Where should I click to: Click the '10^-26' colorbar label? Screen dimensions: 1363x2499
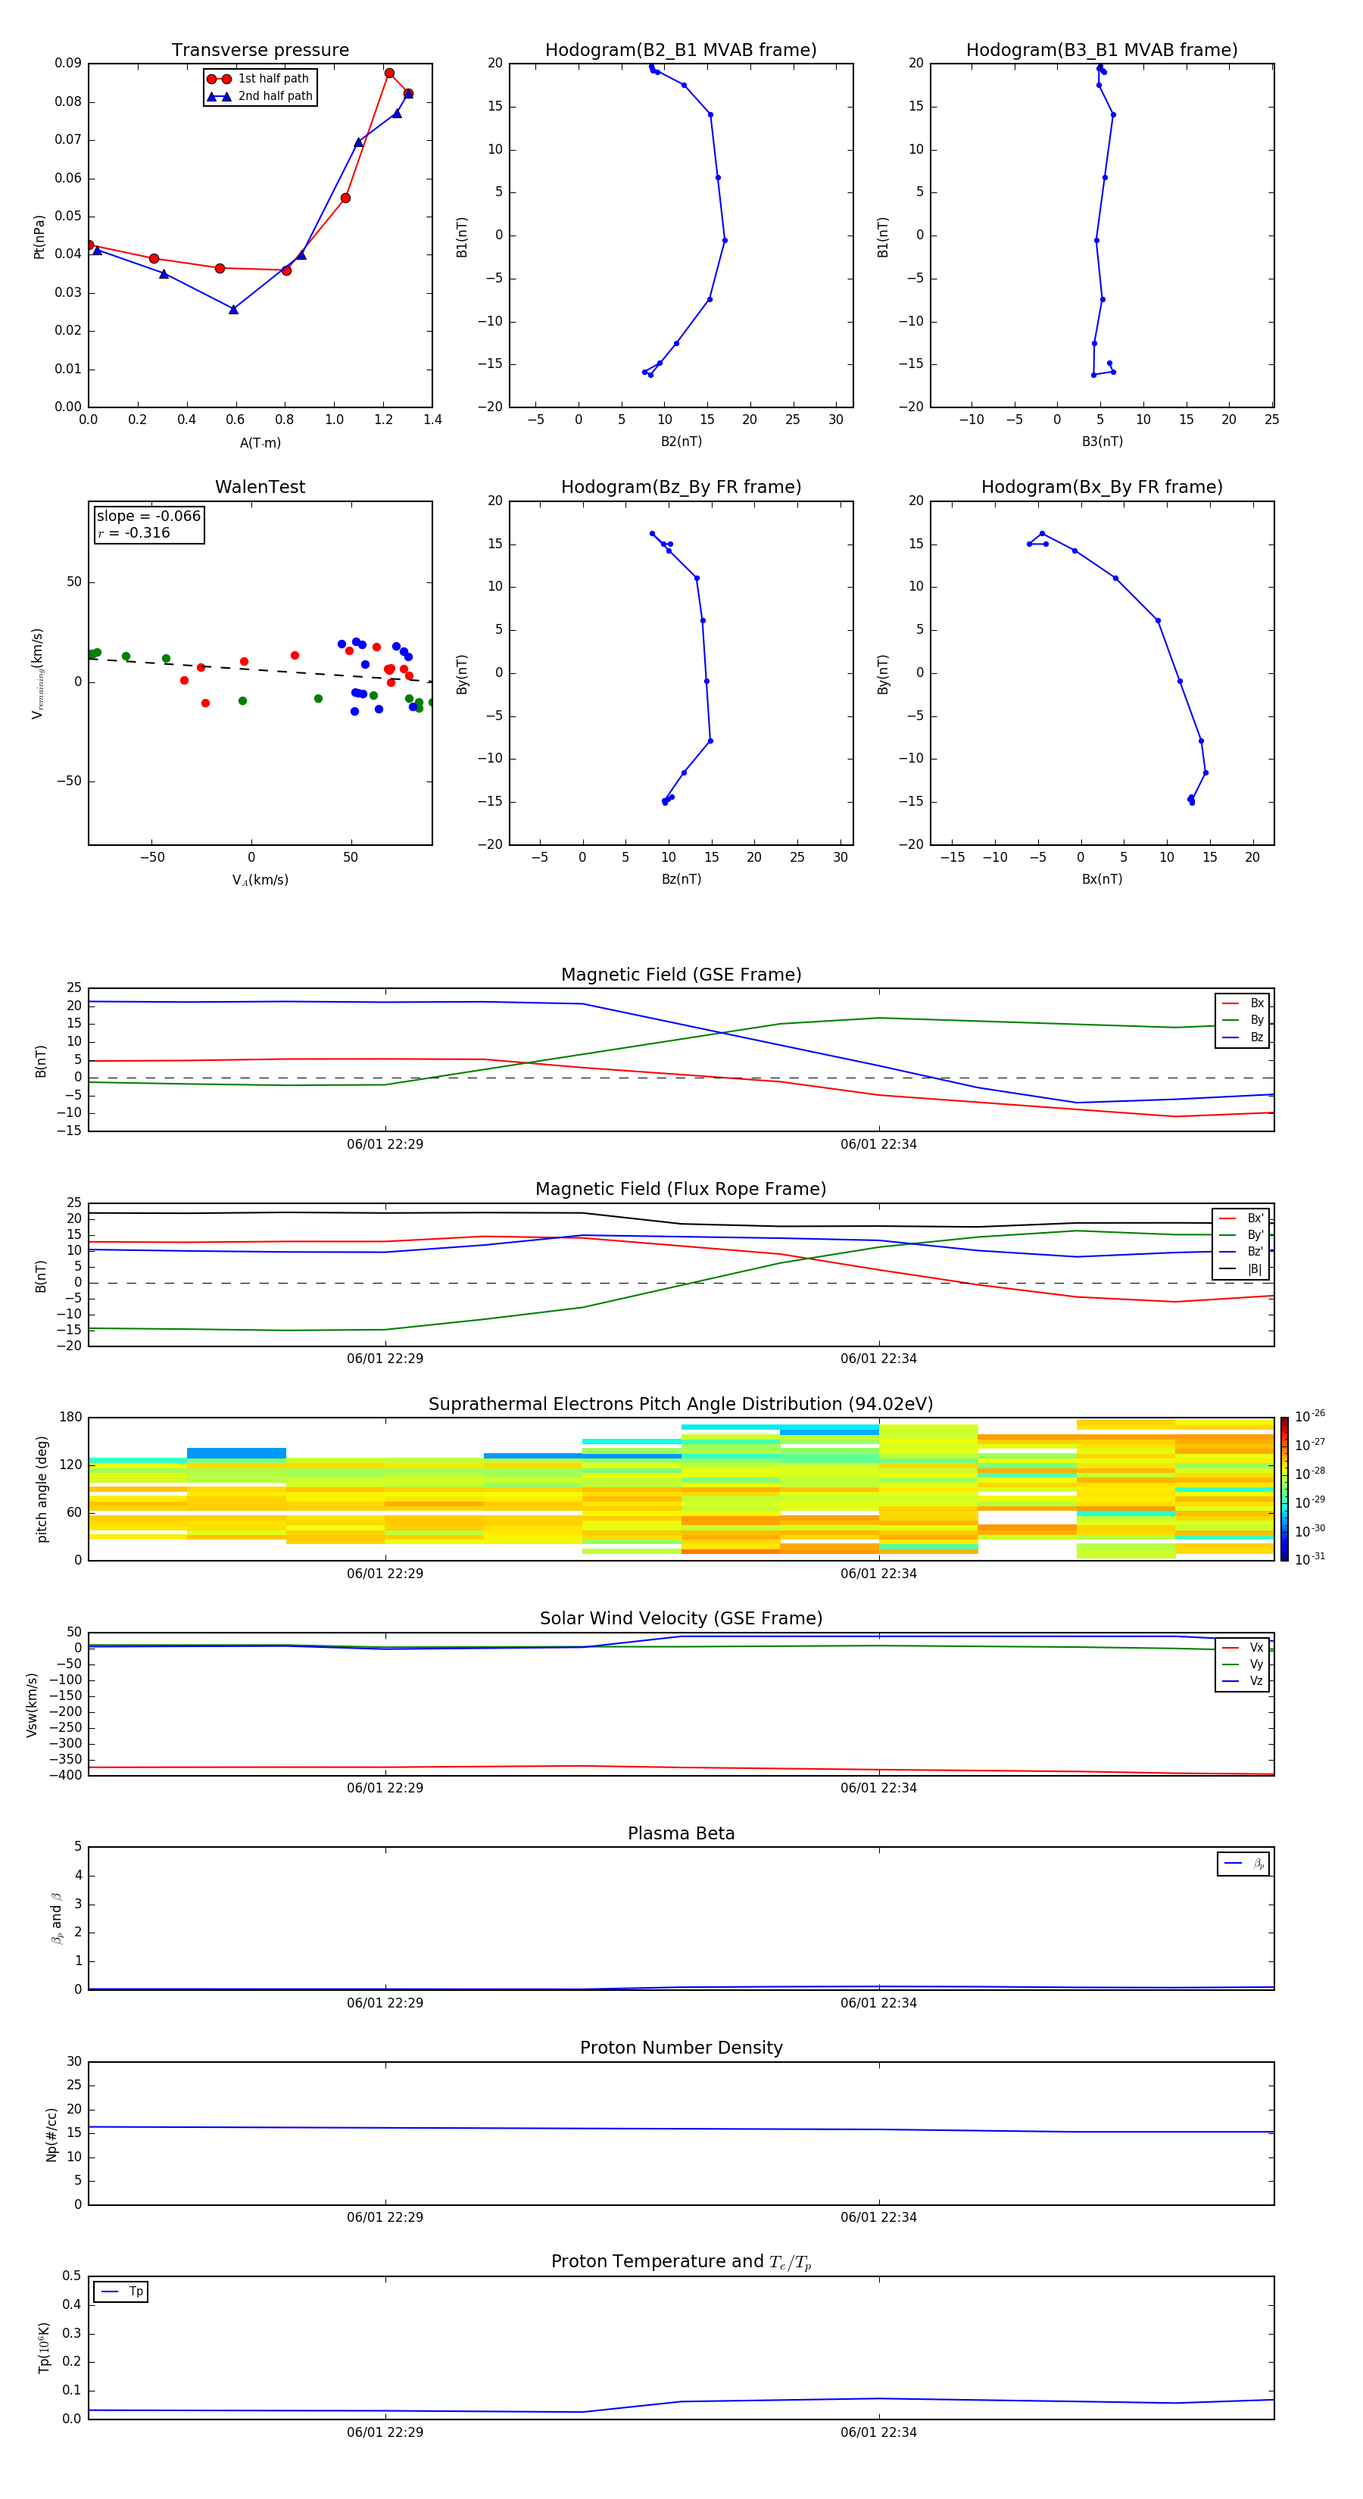[1310, 1416]
